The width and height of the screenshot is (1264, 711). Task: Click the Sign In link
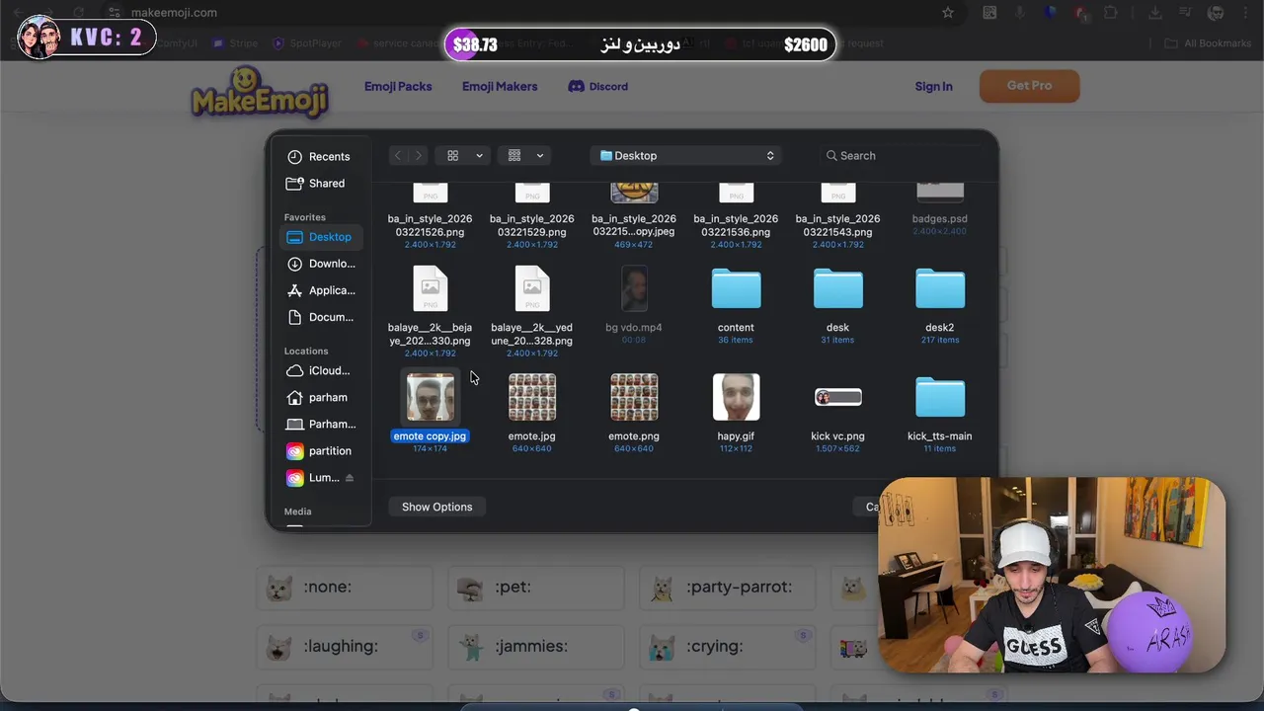(933, 86)
